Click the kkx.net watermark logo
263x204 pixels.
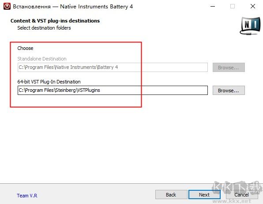(x=237, y=191)
